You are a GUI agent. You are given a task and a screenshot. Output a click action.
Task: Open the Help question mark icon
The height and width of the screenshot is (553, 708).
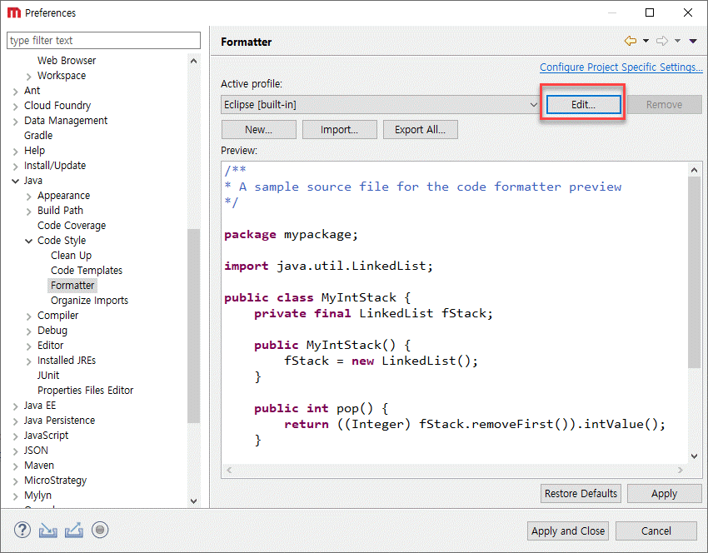tap(22, 530)
